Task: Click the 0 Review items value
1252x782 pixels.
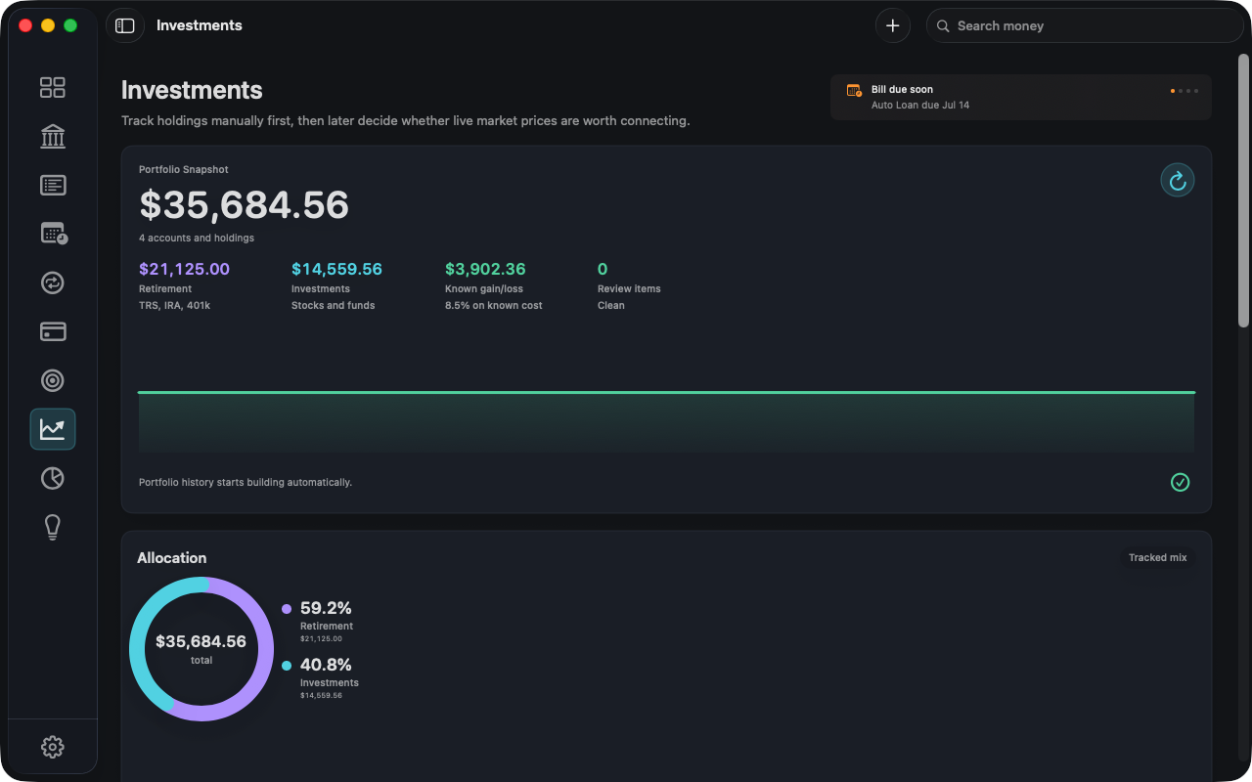Action: coord(603,269)
